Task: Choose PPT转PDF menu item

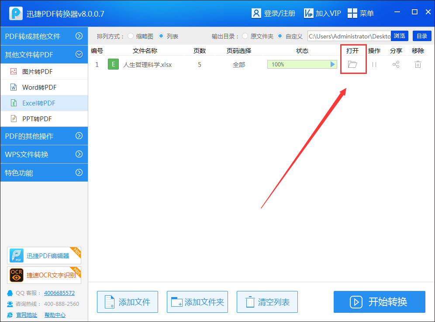Action: coord(44,119)
